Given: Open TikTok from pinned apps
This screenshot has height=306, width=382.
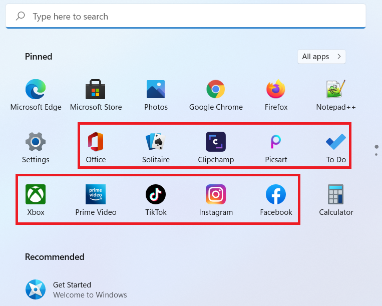Looking at the screenshot, I should point(156,200).
